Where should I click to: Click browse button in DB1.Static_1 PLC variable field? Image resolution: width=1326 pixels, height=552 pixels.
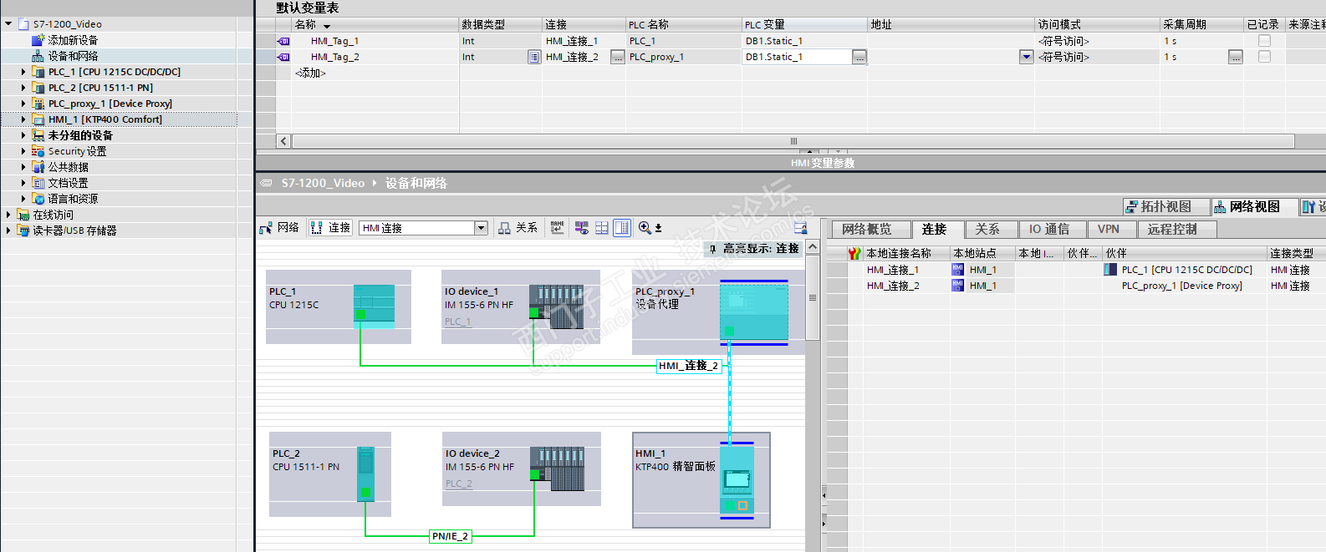coord(859,57)
